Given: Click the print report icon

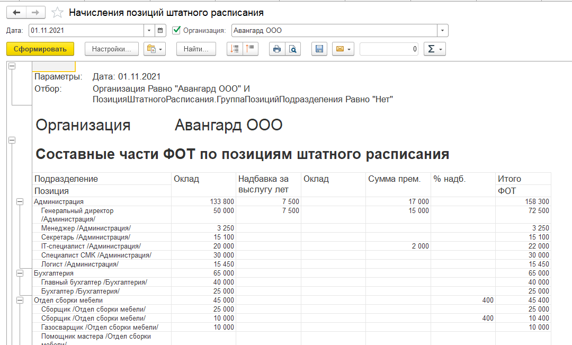Looking at the screenshot, I should 276,49.
